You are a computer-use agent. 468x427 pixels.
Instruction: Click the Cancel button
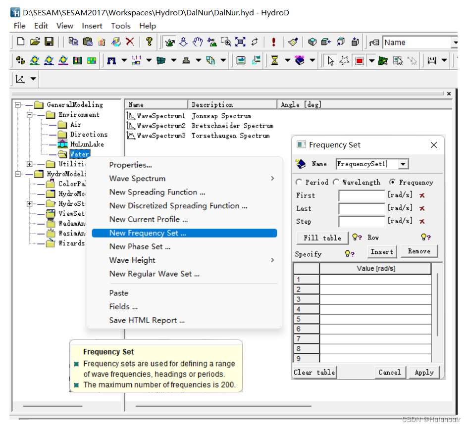click(389, 373)
